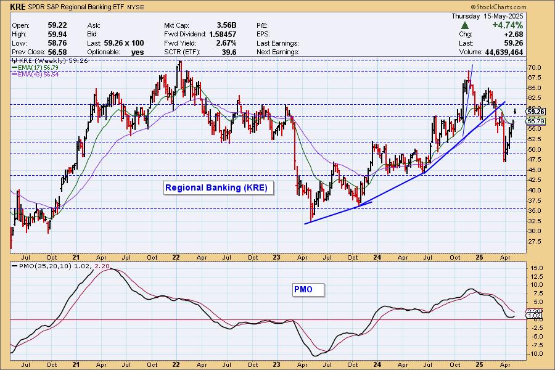The width and height of the screenshot is (555, 370).
Task: Click the 35.0 price axis label
Action: pyautogui.click(x=535, y=211)
